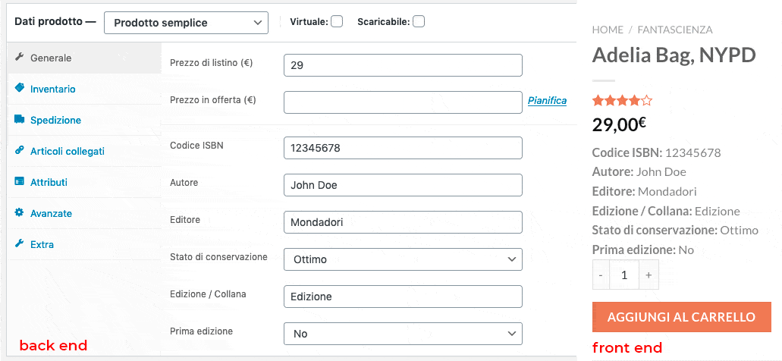This screenshot has height=361, width=782.
Task: Click the gear icon beside Avanzate
Action: (x=20, y=212)
